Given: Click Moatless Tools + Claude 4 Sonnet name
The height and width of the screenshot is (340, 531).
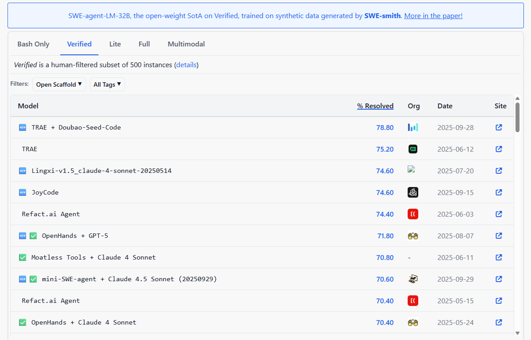Looking at the screenshot, I should coord(93,257).
